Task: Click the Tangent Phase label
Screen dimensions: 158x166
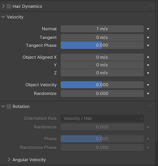Action: (41, 45)
